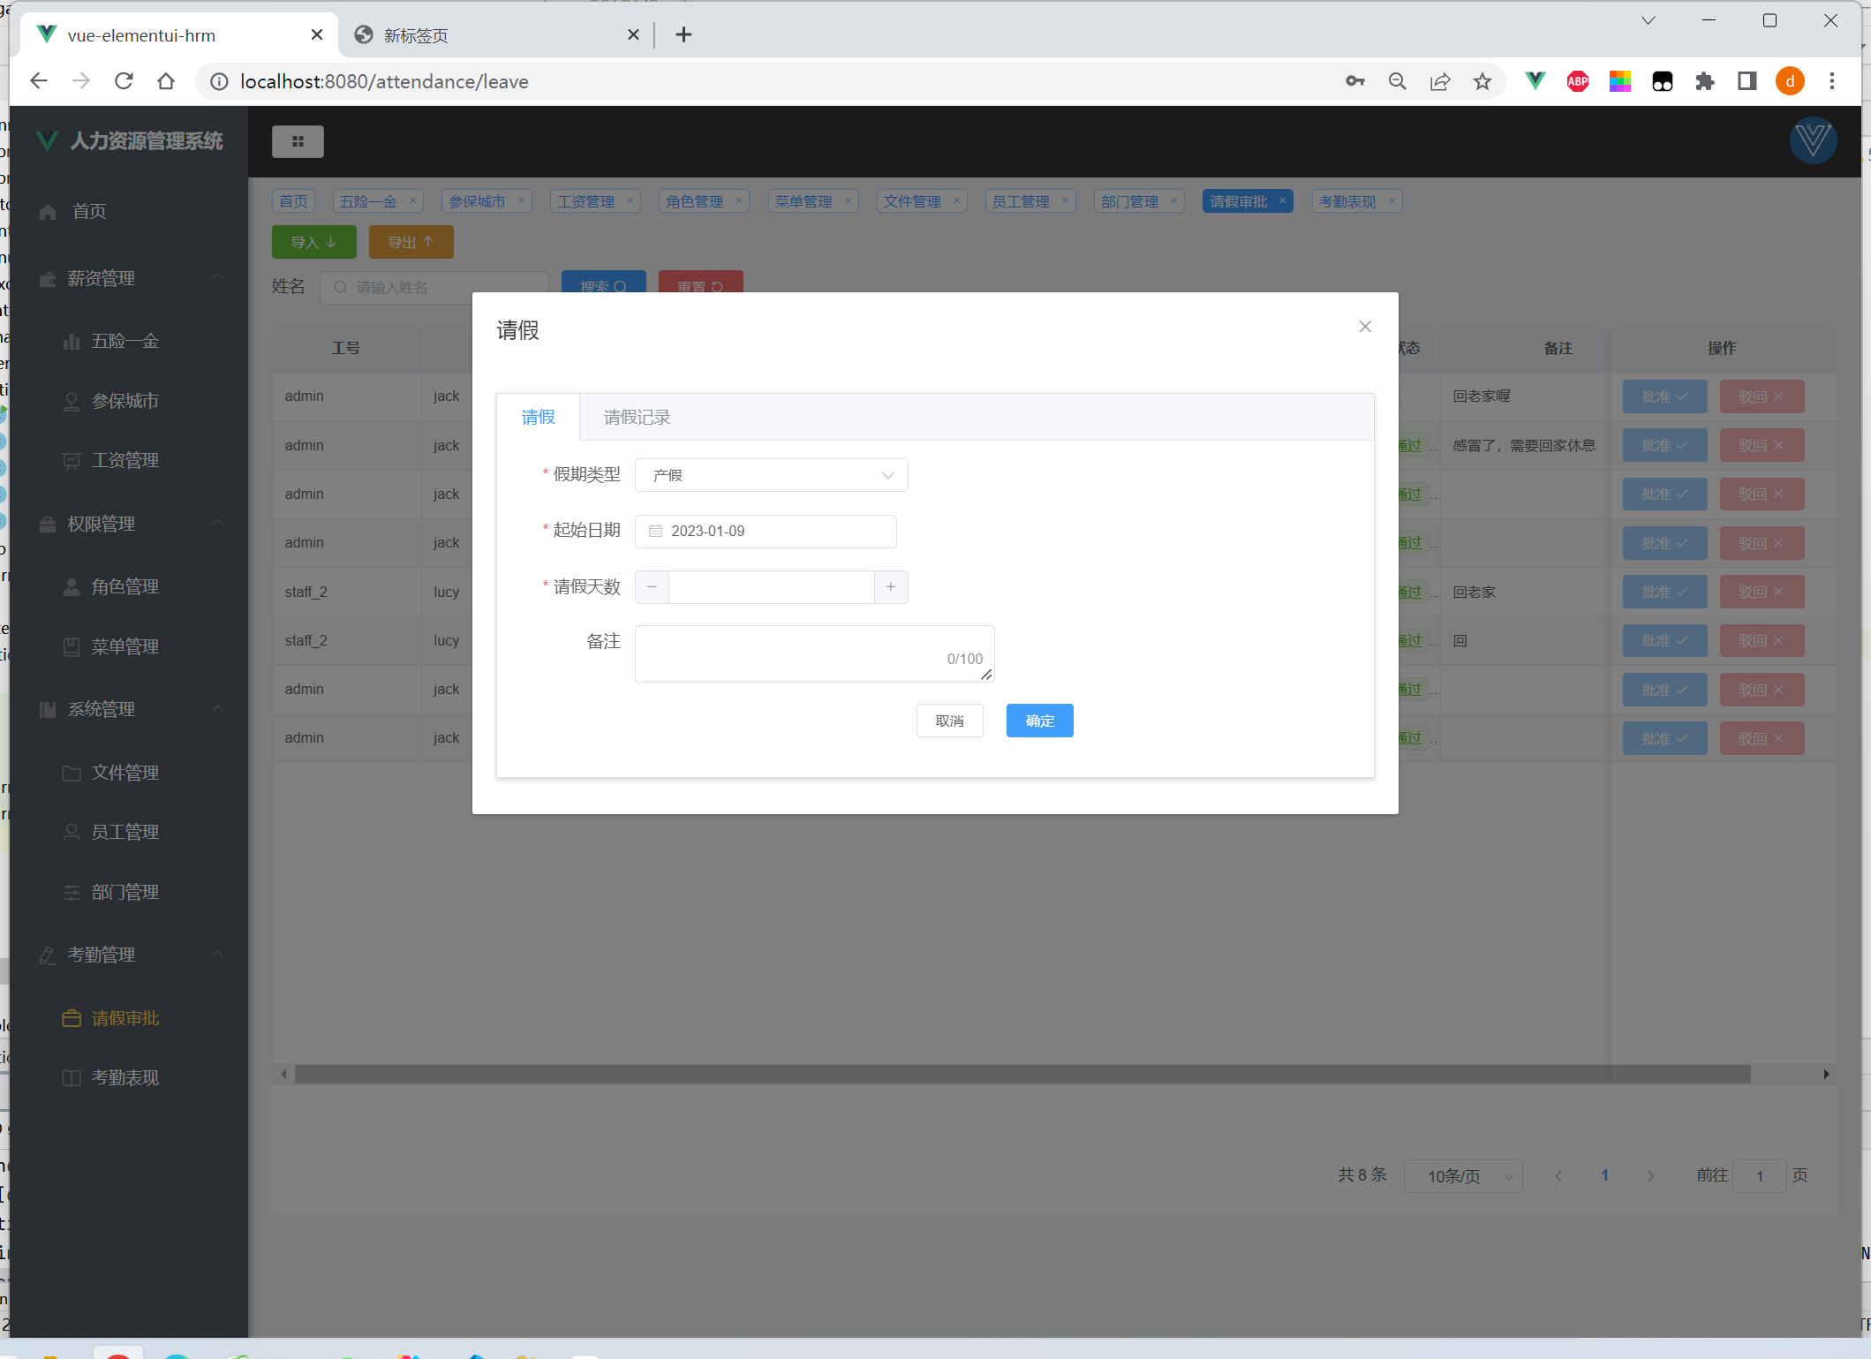
Task: Bookmark this page with star icon
Action: 1482,81
